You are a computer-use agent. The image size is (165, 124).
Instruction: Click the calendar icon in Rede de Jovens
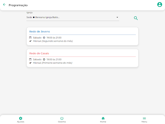tap(30, 37)
